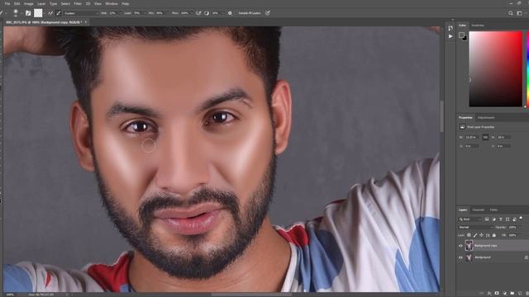Click the search icon at top right
The width and height of the screenshot is (529, 297).
coord(511,13)
